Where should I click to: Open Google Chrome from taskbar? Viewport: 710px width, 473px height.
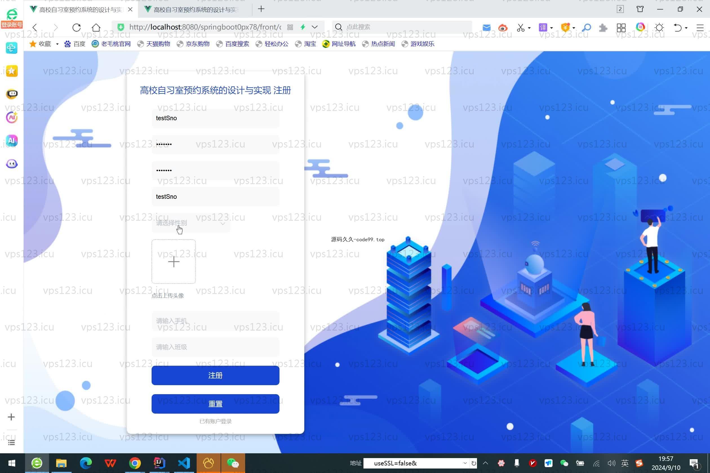(x=135, y=463)
